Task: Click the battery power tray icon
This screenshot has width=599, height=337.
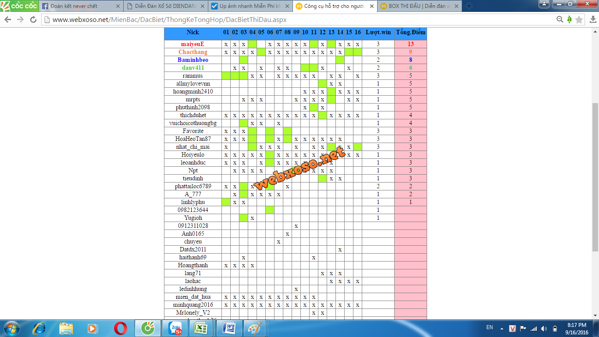Action: (x=555, y=328)
